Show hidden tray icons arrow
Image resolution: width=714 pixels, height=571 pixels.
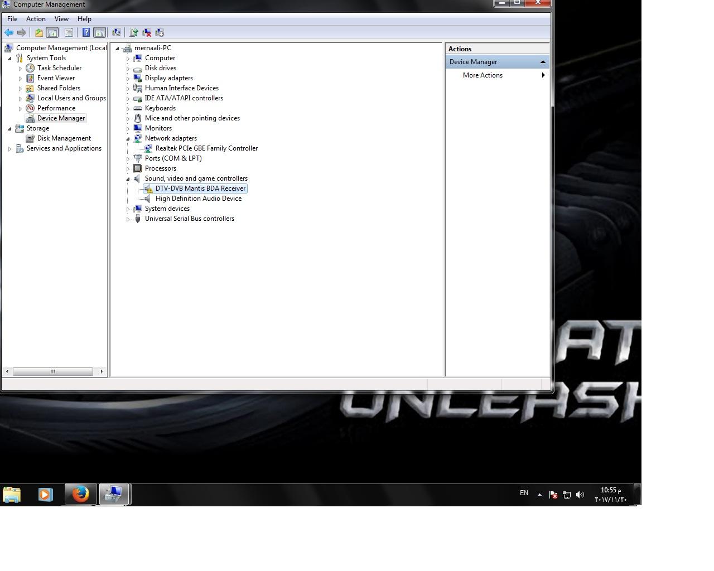[x=539, y=495]
